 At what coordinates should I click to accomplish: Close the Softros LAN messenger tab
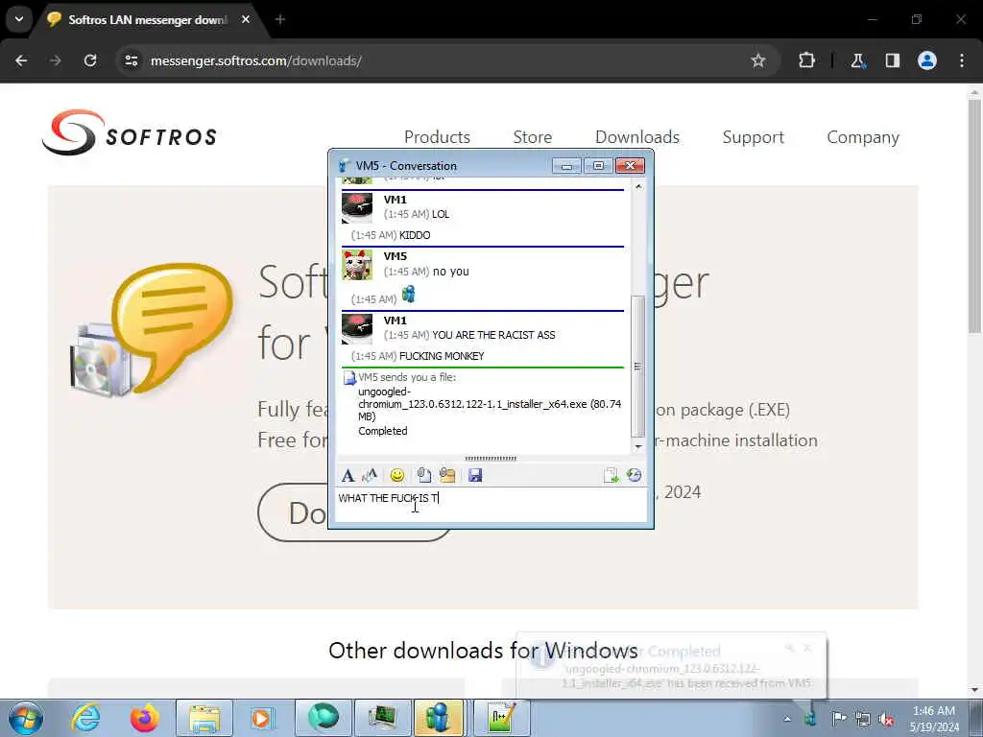[246, 19]
